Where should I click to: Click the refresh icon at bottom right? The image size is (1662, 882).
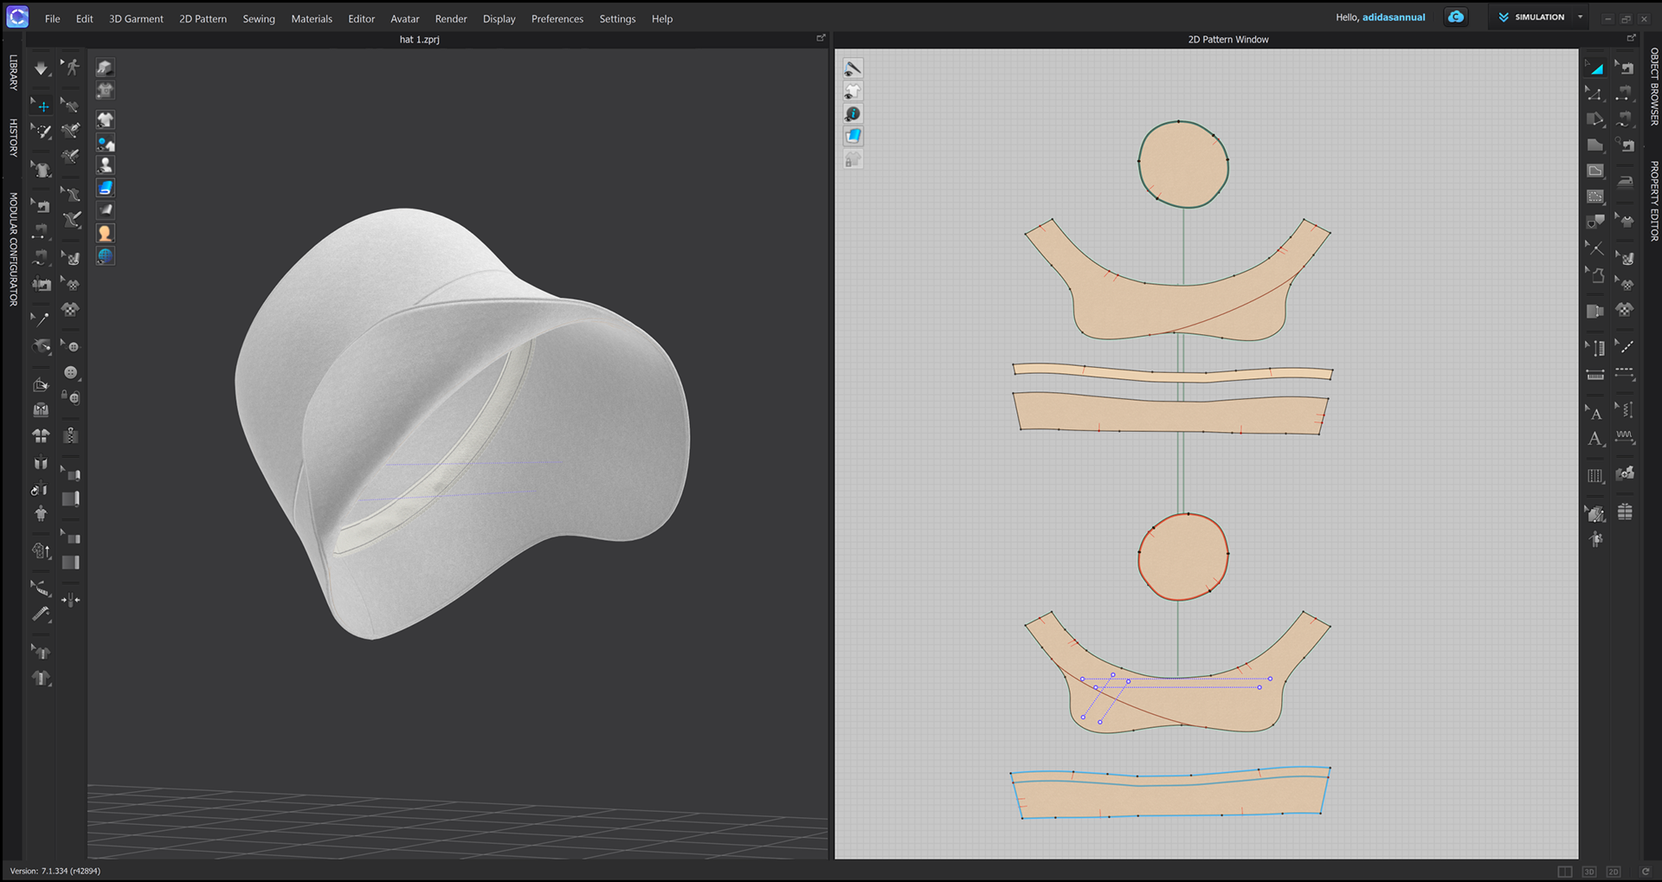point(1644,872)
